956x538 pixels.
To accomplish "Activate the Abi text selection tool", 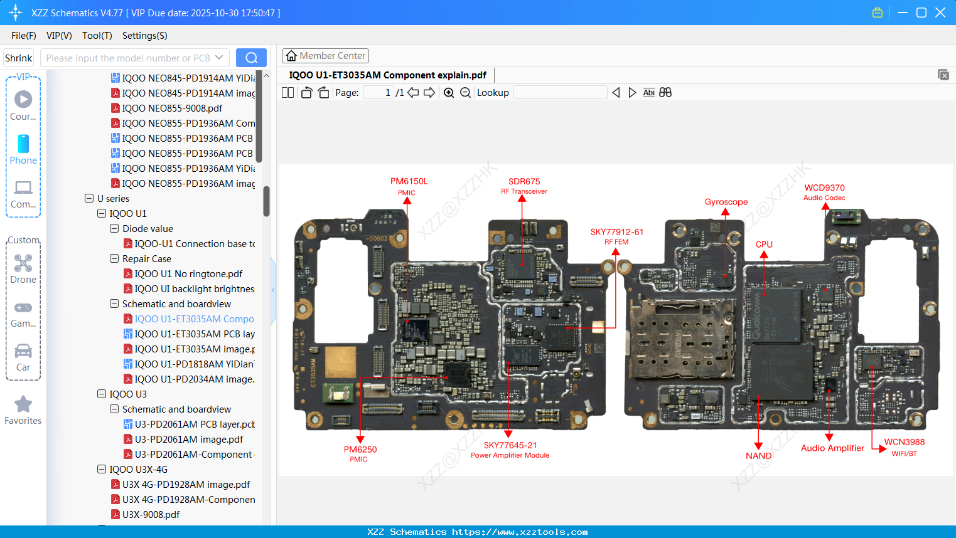I will click(x=648, y=92).
